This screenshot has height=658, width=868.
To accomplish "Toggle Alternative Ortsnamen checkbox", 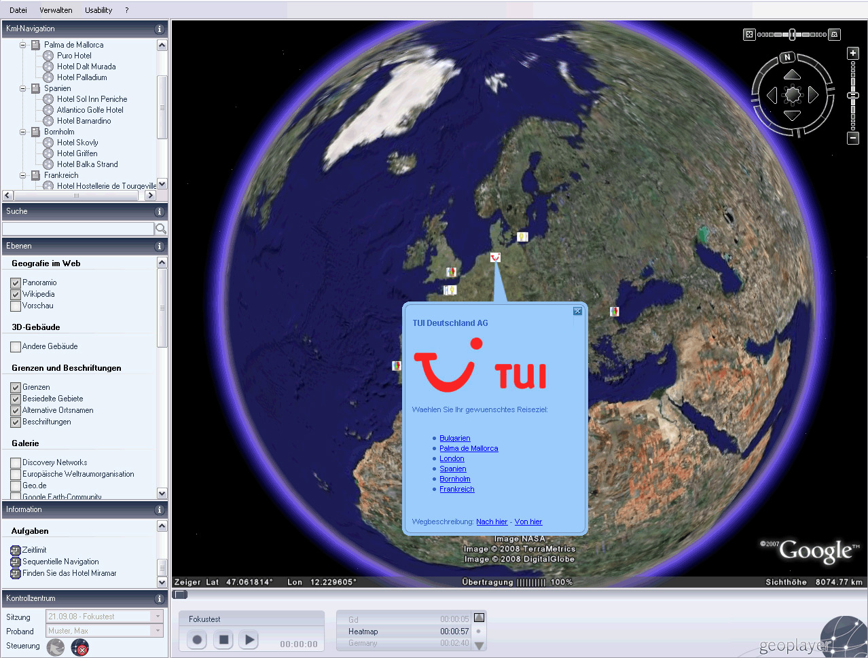I will 16,410.
